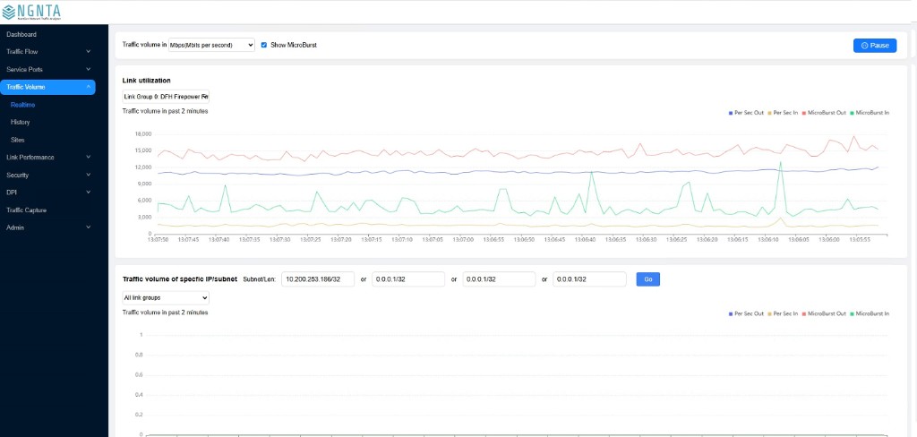Open the All link groups dropdown

[166, 298]
